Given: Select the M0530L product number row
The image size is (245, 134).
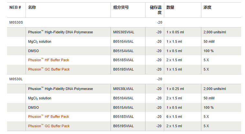Looking at the screenshot, I should (x=16, y=79).
